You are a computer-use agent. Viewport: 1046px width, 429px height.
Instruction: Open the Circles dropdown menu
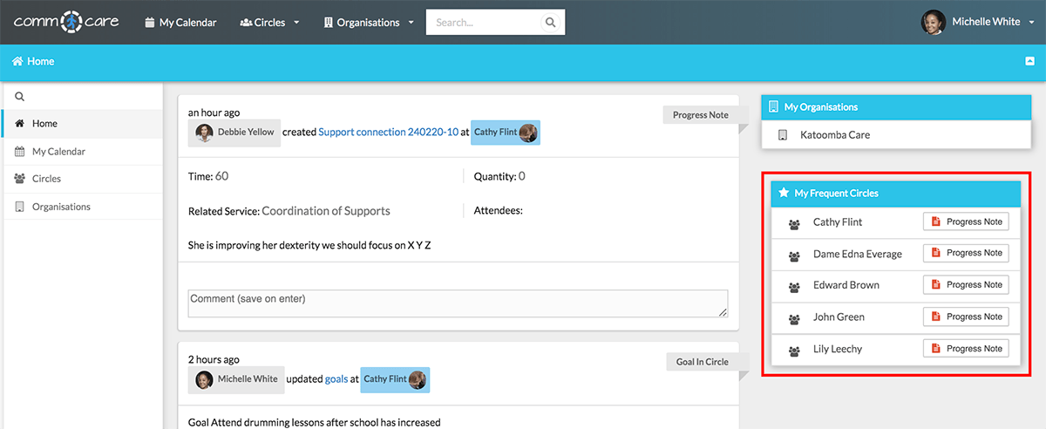coord(268,23)
